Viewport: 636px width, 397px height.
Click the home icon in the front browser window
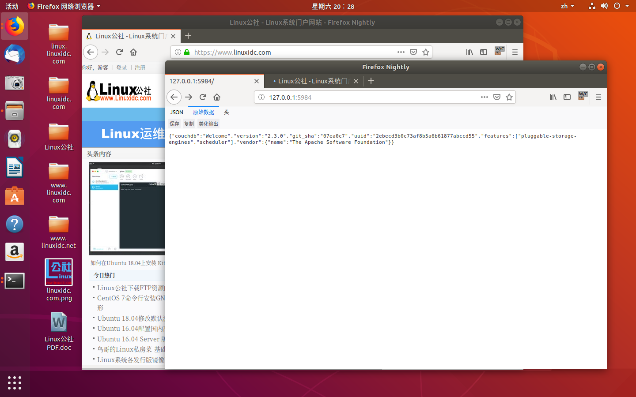(x=217, y=97)
